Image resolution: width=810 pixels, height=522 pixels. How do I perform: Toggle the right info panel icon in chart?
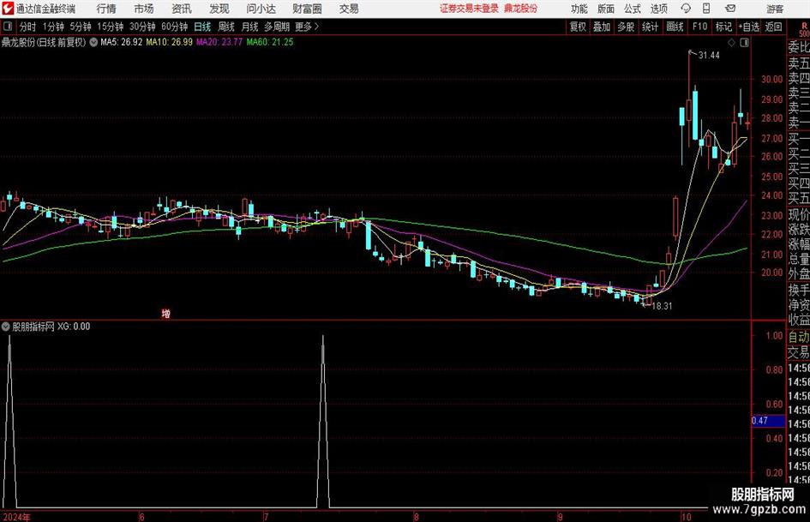744,43
